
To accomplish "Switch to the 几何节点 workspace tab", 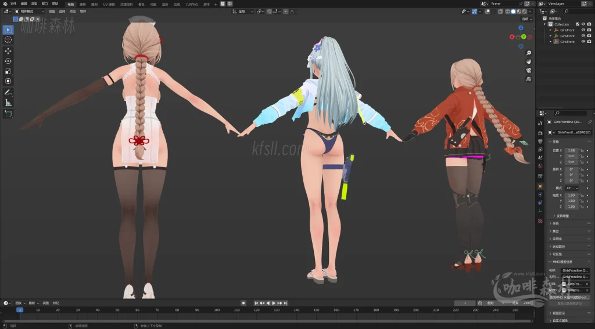I will (192, 4).
